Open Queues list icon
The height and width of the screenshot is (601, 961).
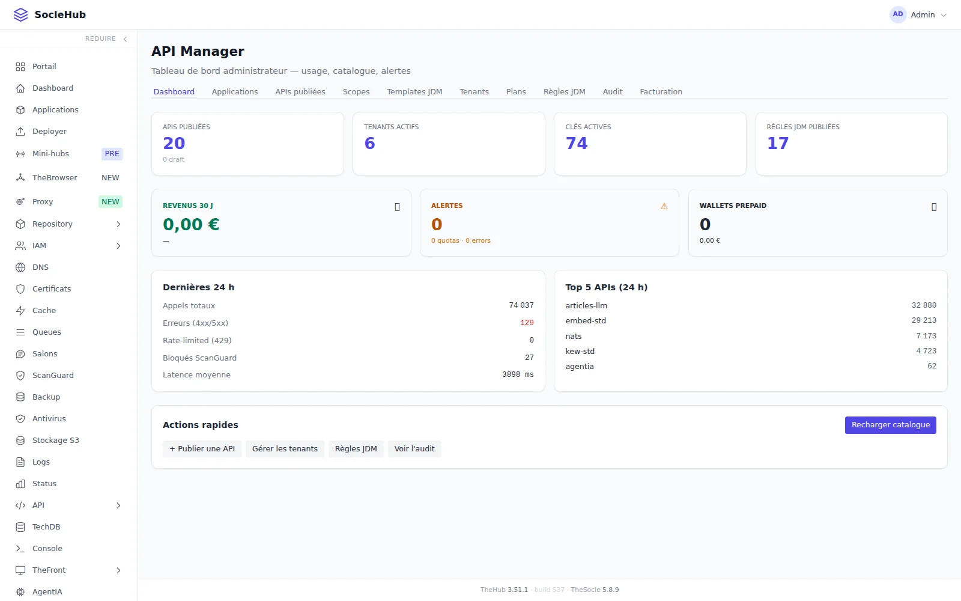tap(20, 332)
